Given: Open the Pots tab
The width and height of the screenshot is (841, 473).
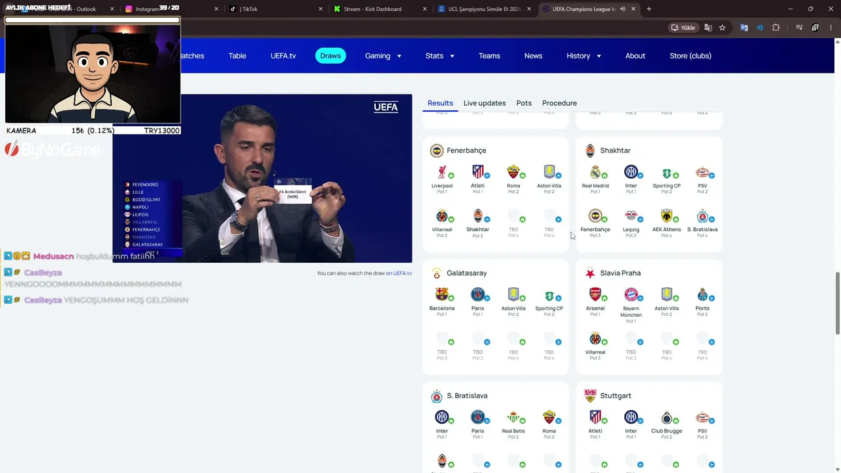Looking at the screenshot, I should pos(524,103).
